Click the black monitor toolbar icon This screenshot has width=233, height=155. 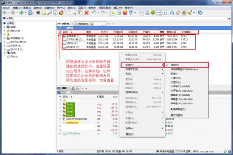[x=38, y=13]
